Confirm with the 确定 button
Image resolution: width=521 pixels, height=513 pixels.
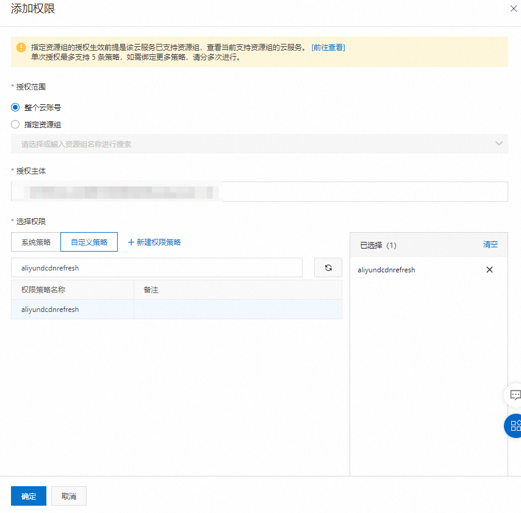click(29, 496)
